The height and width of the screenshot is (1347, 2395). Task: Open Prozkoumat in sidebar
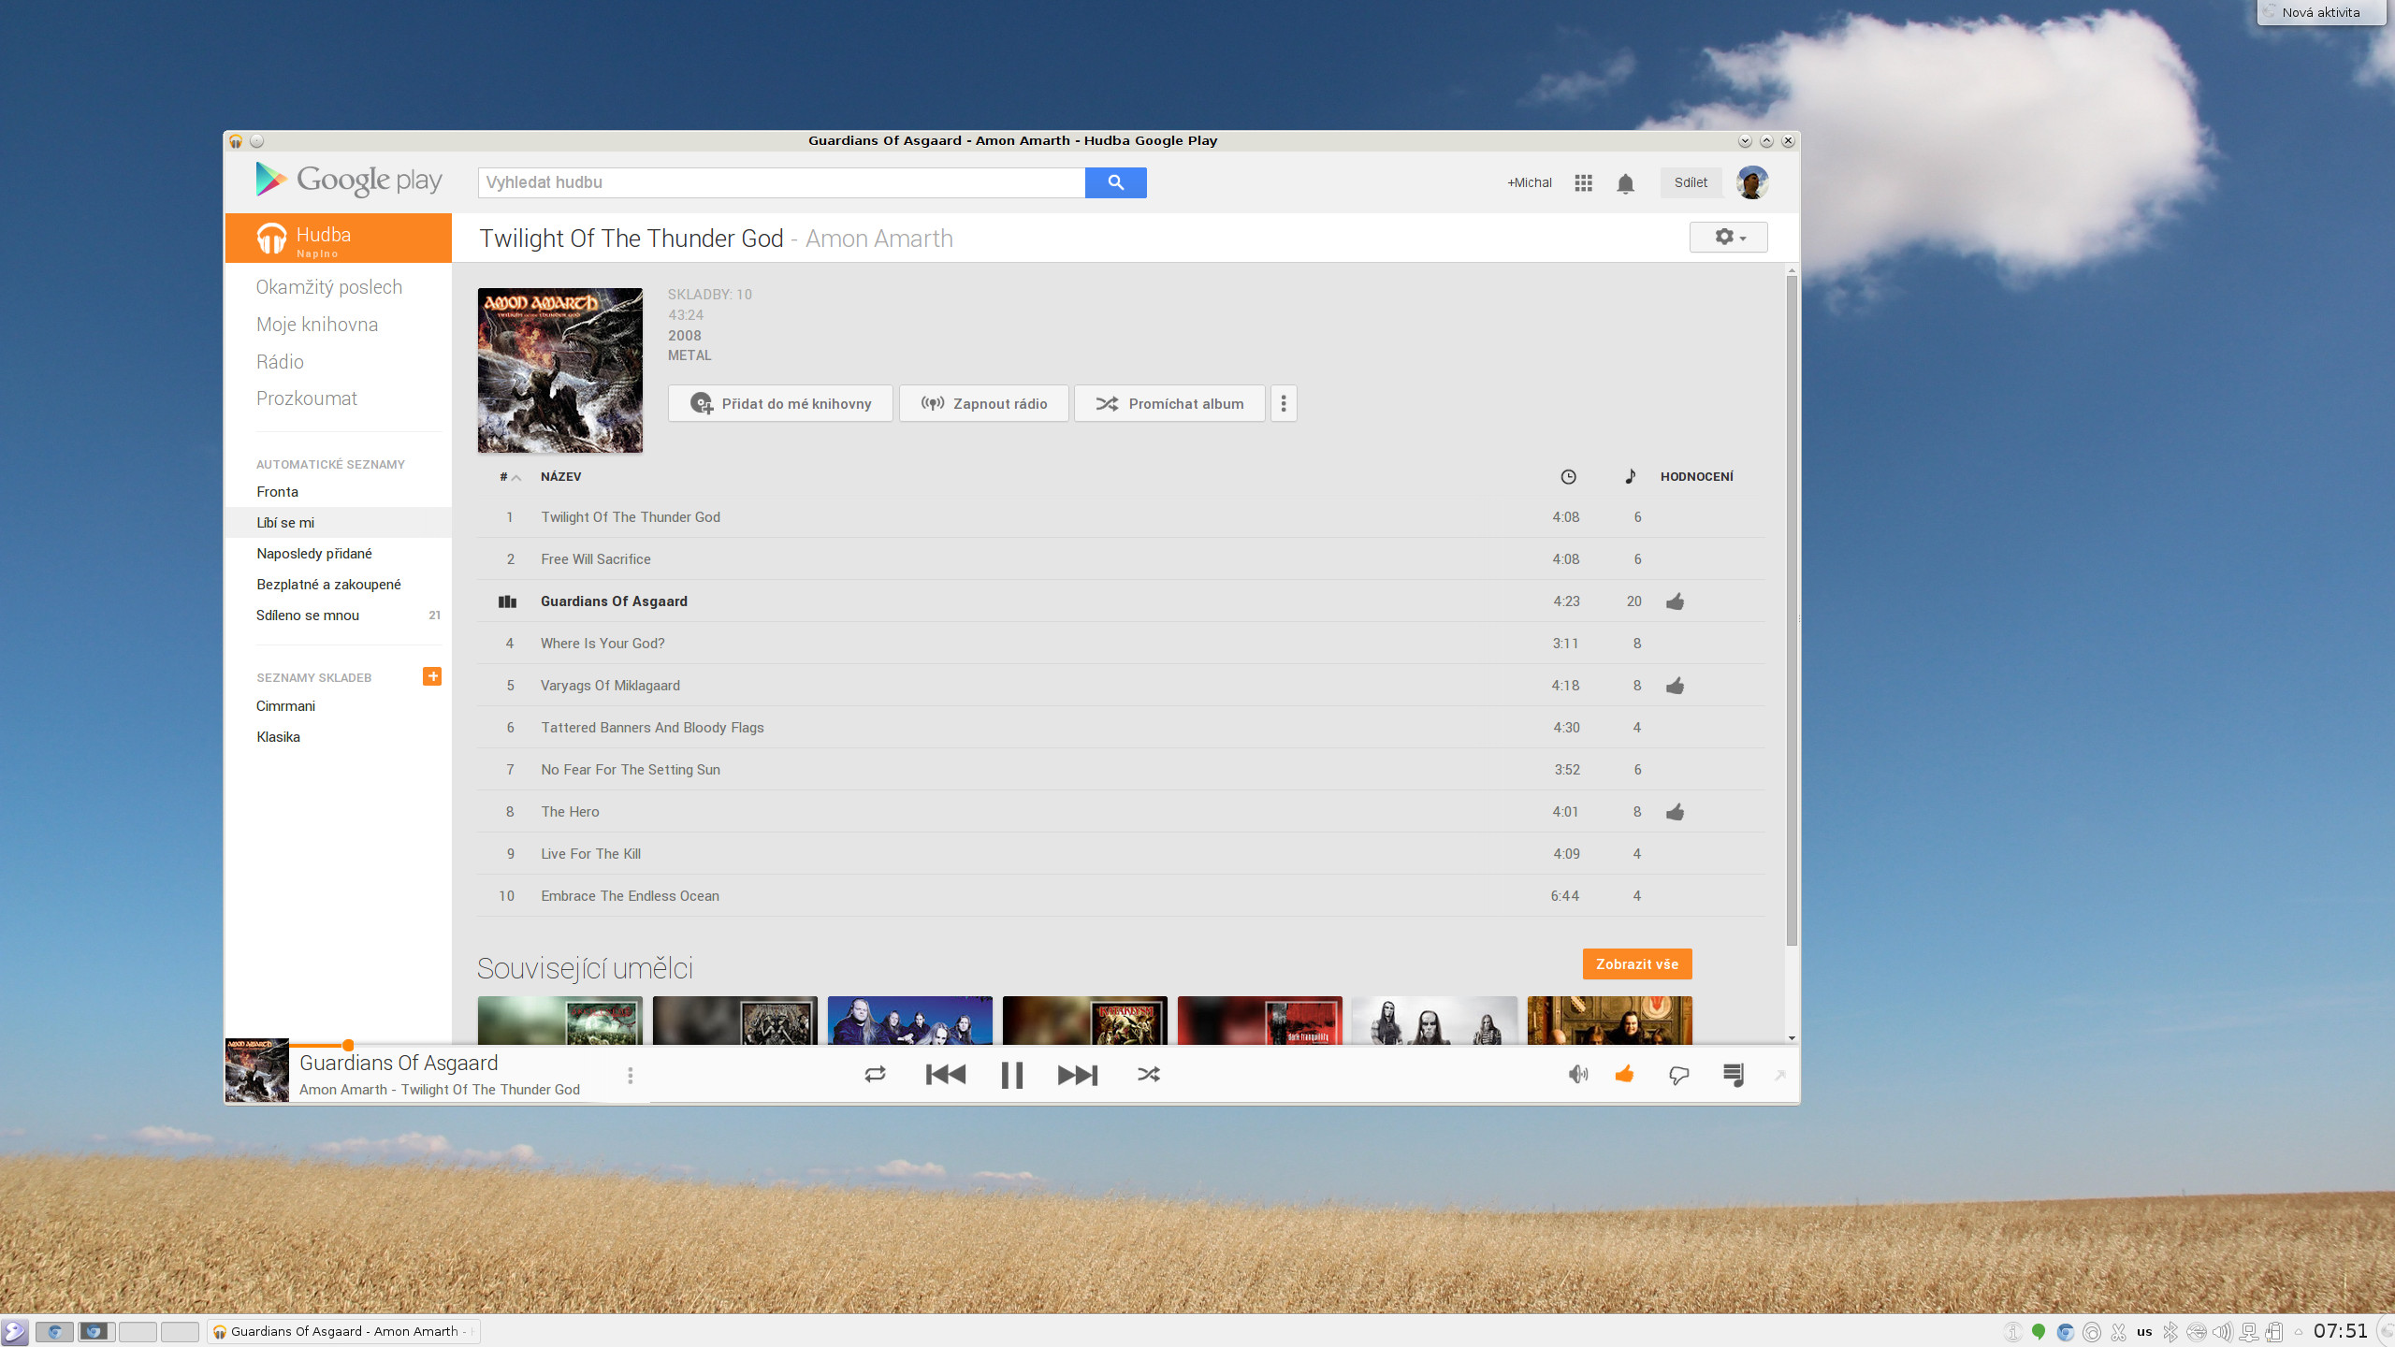point(307,398)
